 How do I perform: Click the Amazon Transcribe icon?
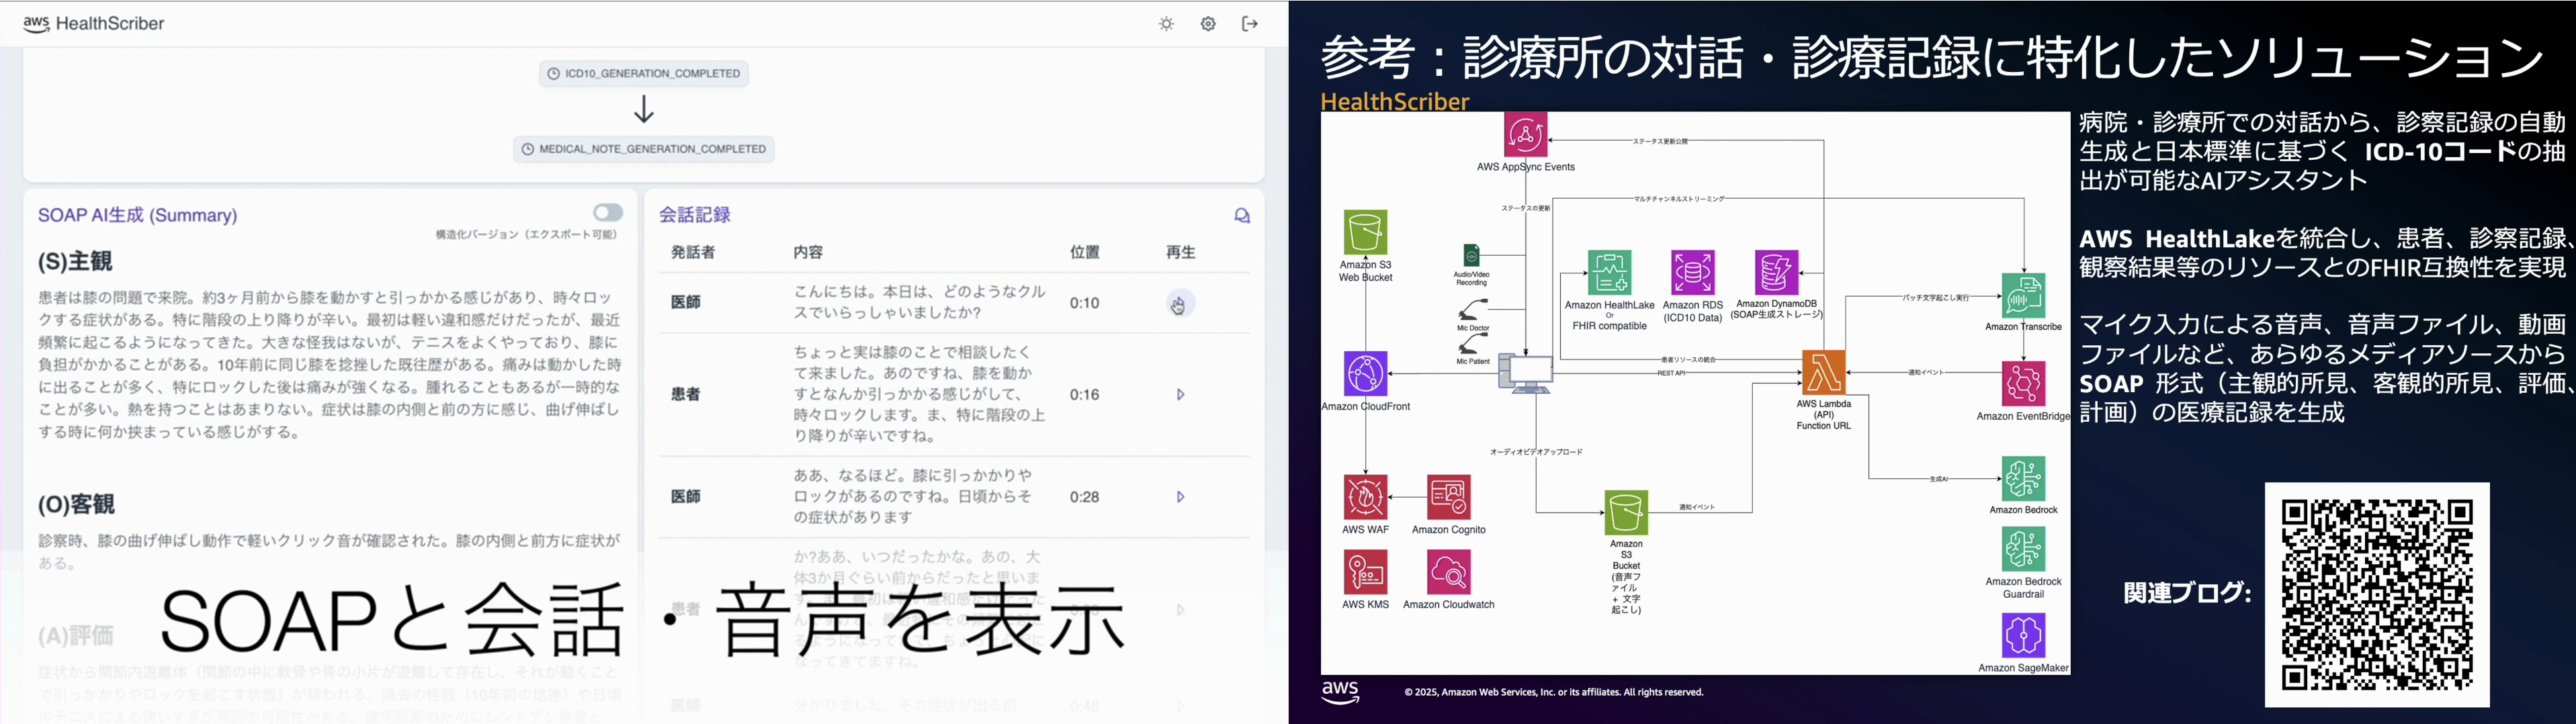click(x=2023, y=296)
